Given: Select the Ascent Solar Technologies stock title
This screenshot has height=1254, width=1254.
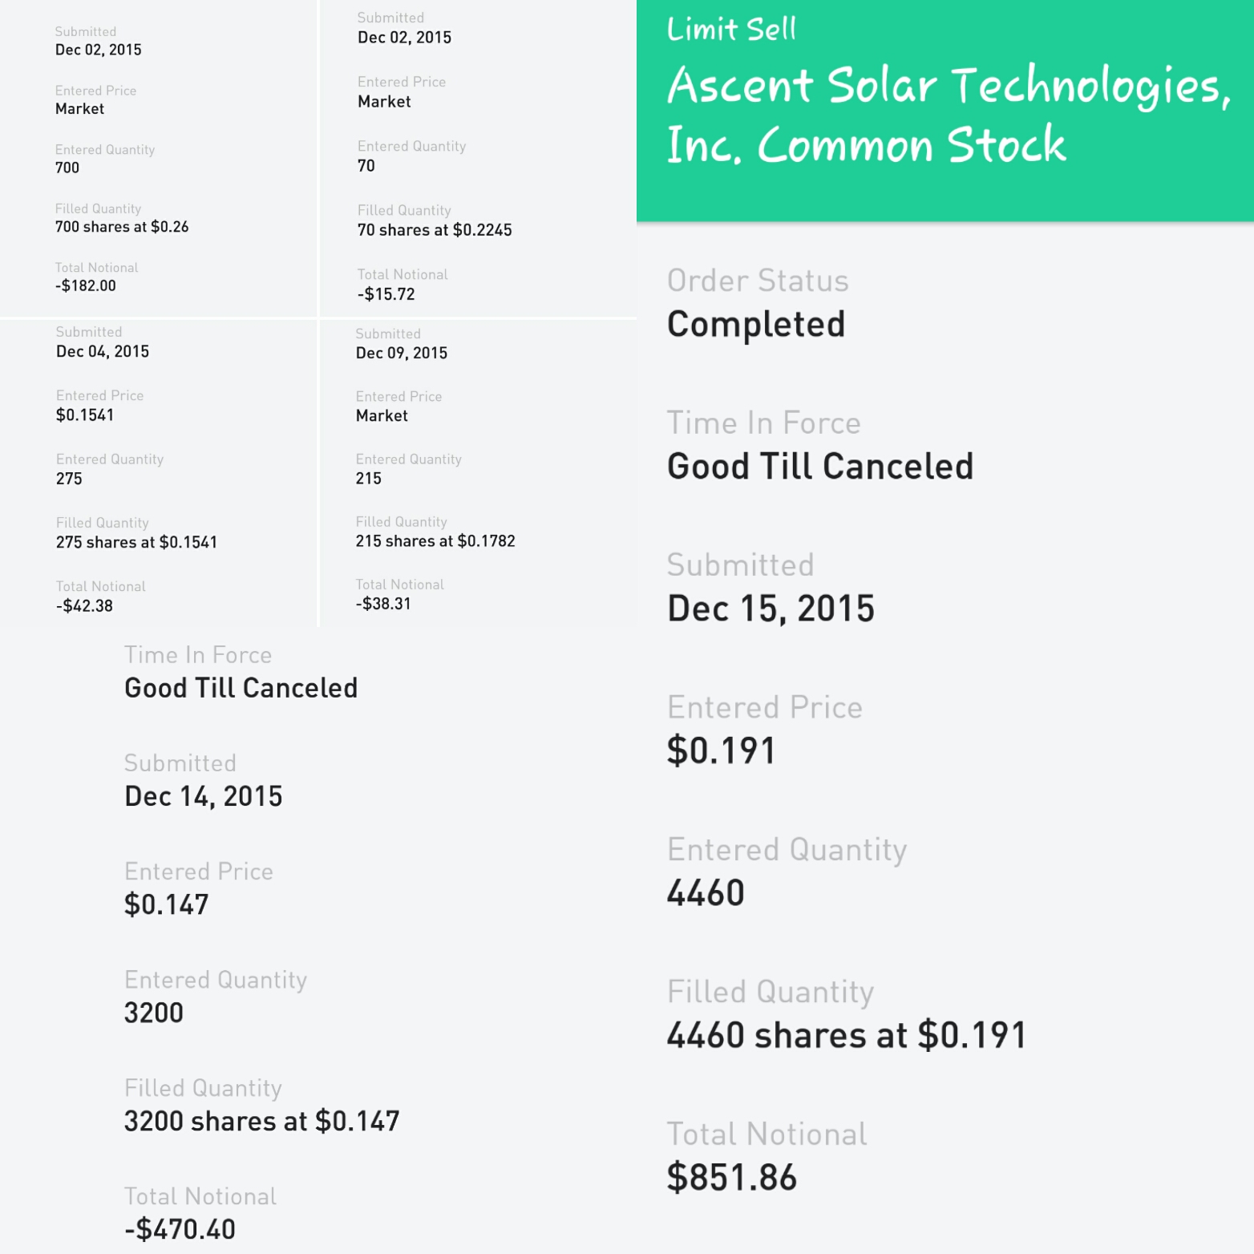Looking at the screenshot, I should pos(948,115).
